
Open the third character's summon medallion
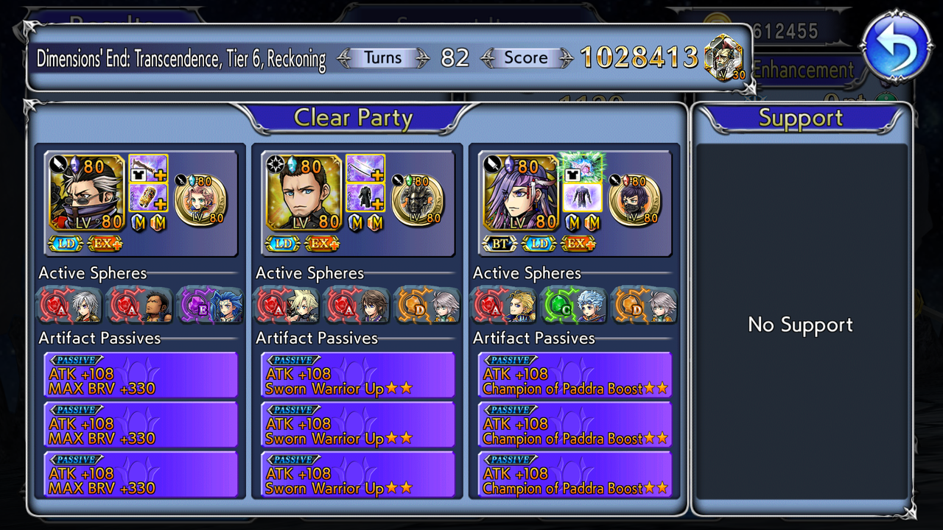coord(635,199)
